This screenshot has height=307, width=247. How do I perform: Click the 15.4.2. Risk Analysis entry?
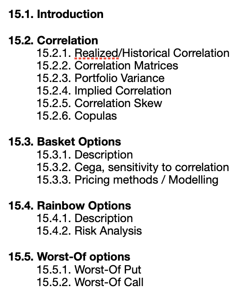pos(89,231)
